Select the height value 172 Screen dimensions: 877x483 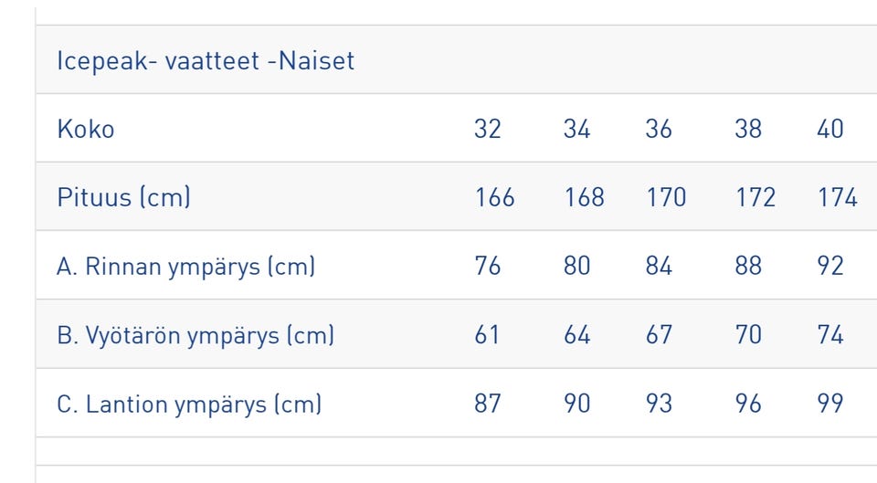pos(755,197)
